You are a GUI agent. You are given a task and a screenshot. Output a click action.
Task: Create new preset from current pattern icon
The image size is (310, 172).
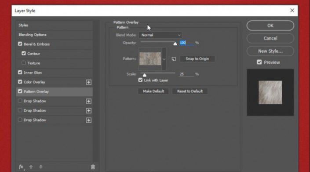pos(174,59)
